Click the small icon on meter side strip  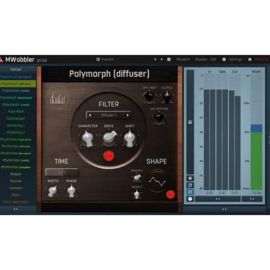tap(190, 122)
